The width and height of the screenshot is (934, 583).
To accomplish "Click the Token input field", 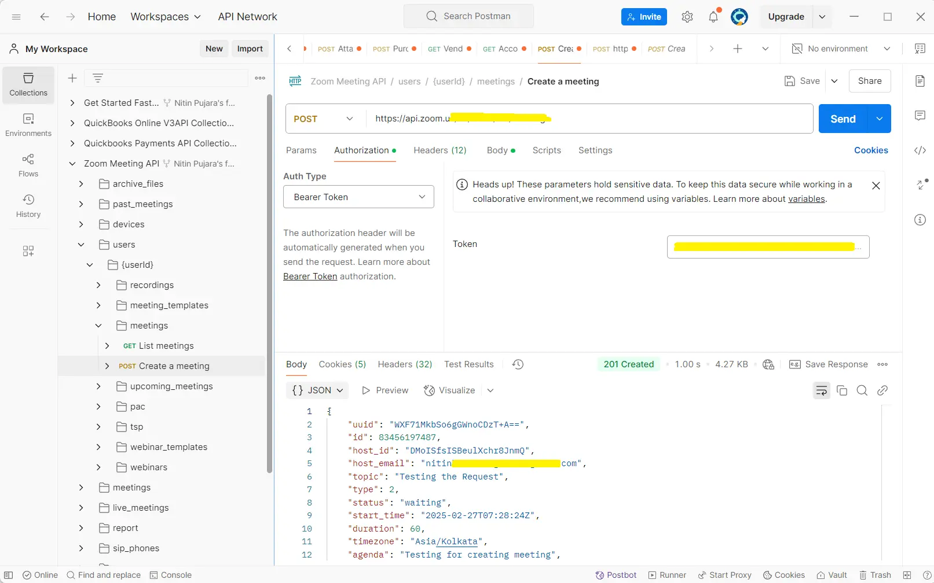I will (x=768, y=247).
